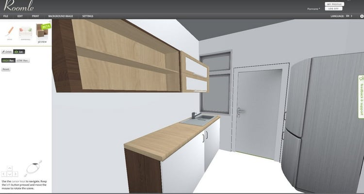Click the 'cursor keys' highlighted hint text
The width and height of the screenshot is (364, 194).
click(18, 181)
